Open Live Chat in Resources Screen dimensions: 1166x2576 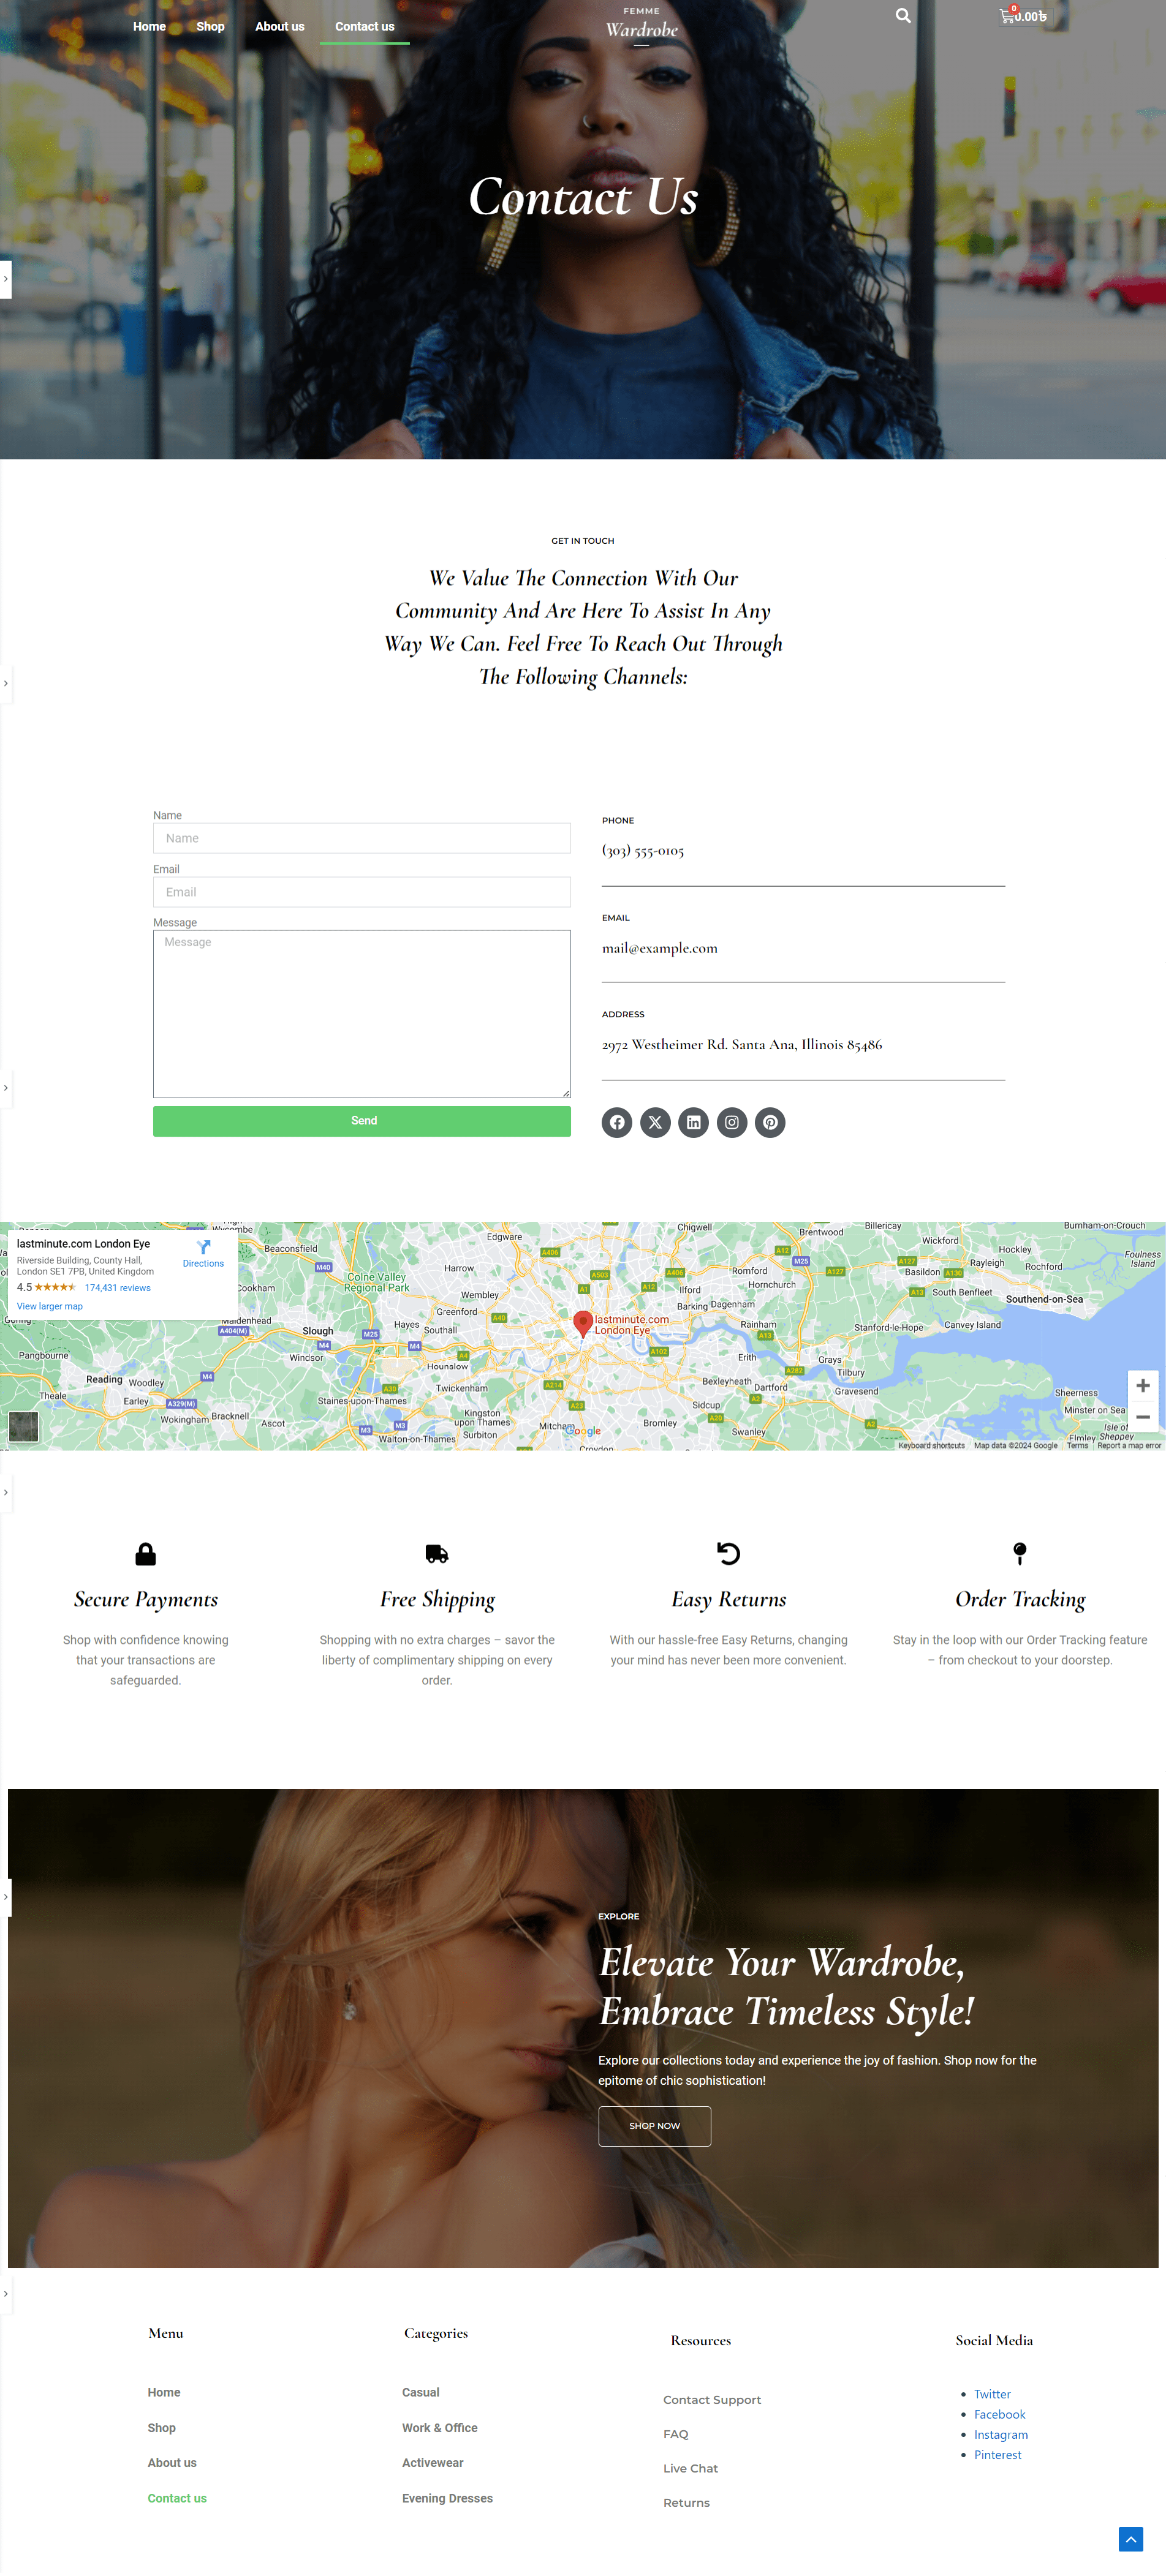691,2468
